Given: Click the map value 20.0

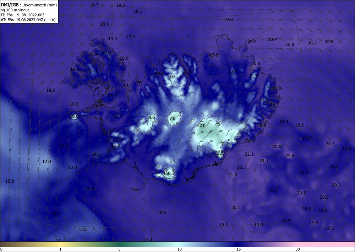Looking at the screenshot, I should tap(324, 197).
